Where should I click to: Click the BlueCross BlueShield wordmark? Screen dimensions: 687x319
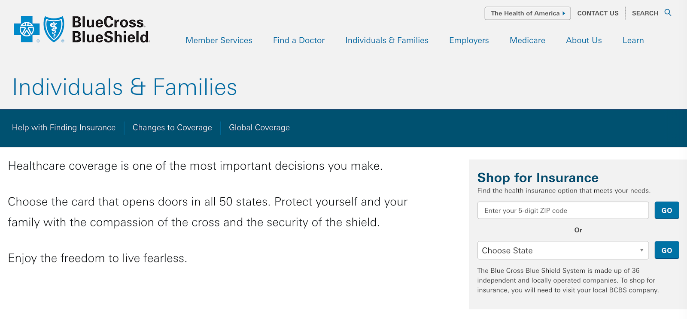coord(111,30)
